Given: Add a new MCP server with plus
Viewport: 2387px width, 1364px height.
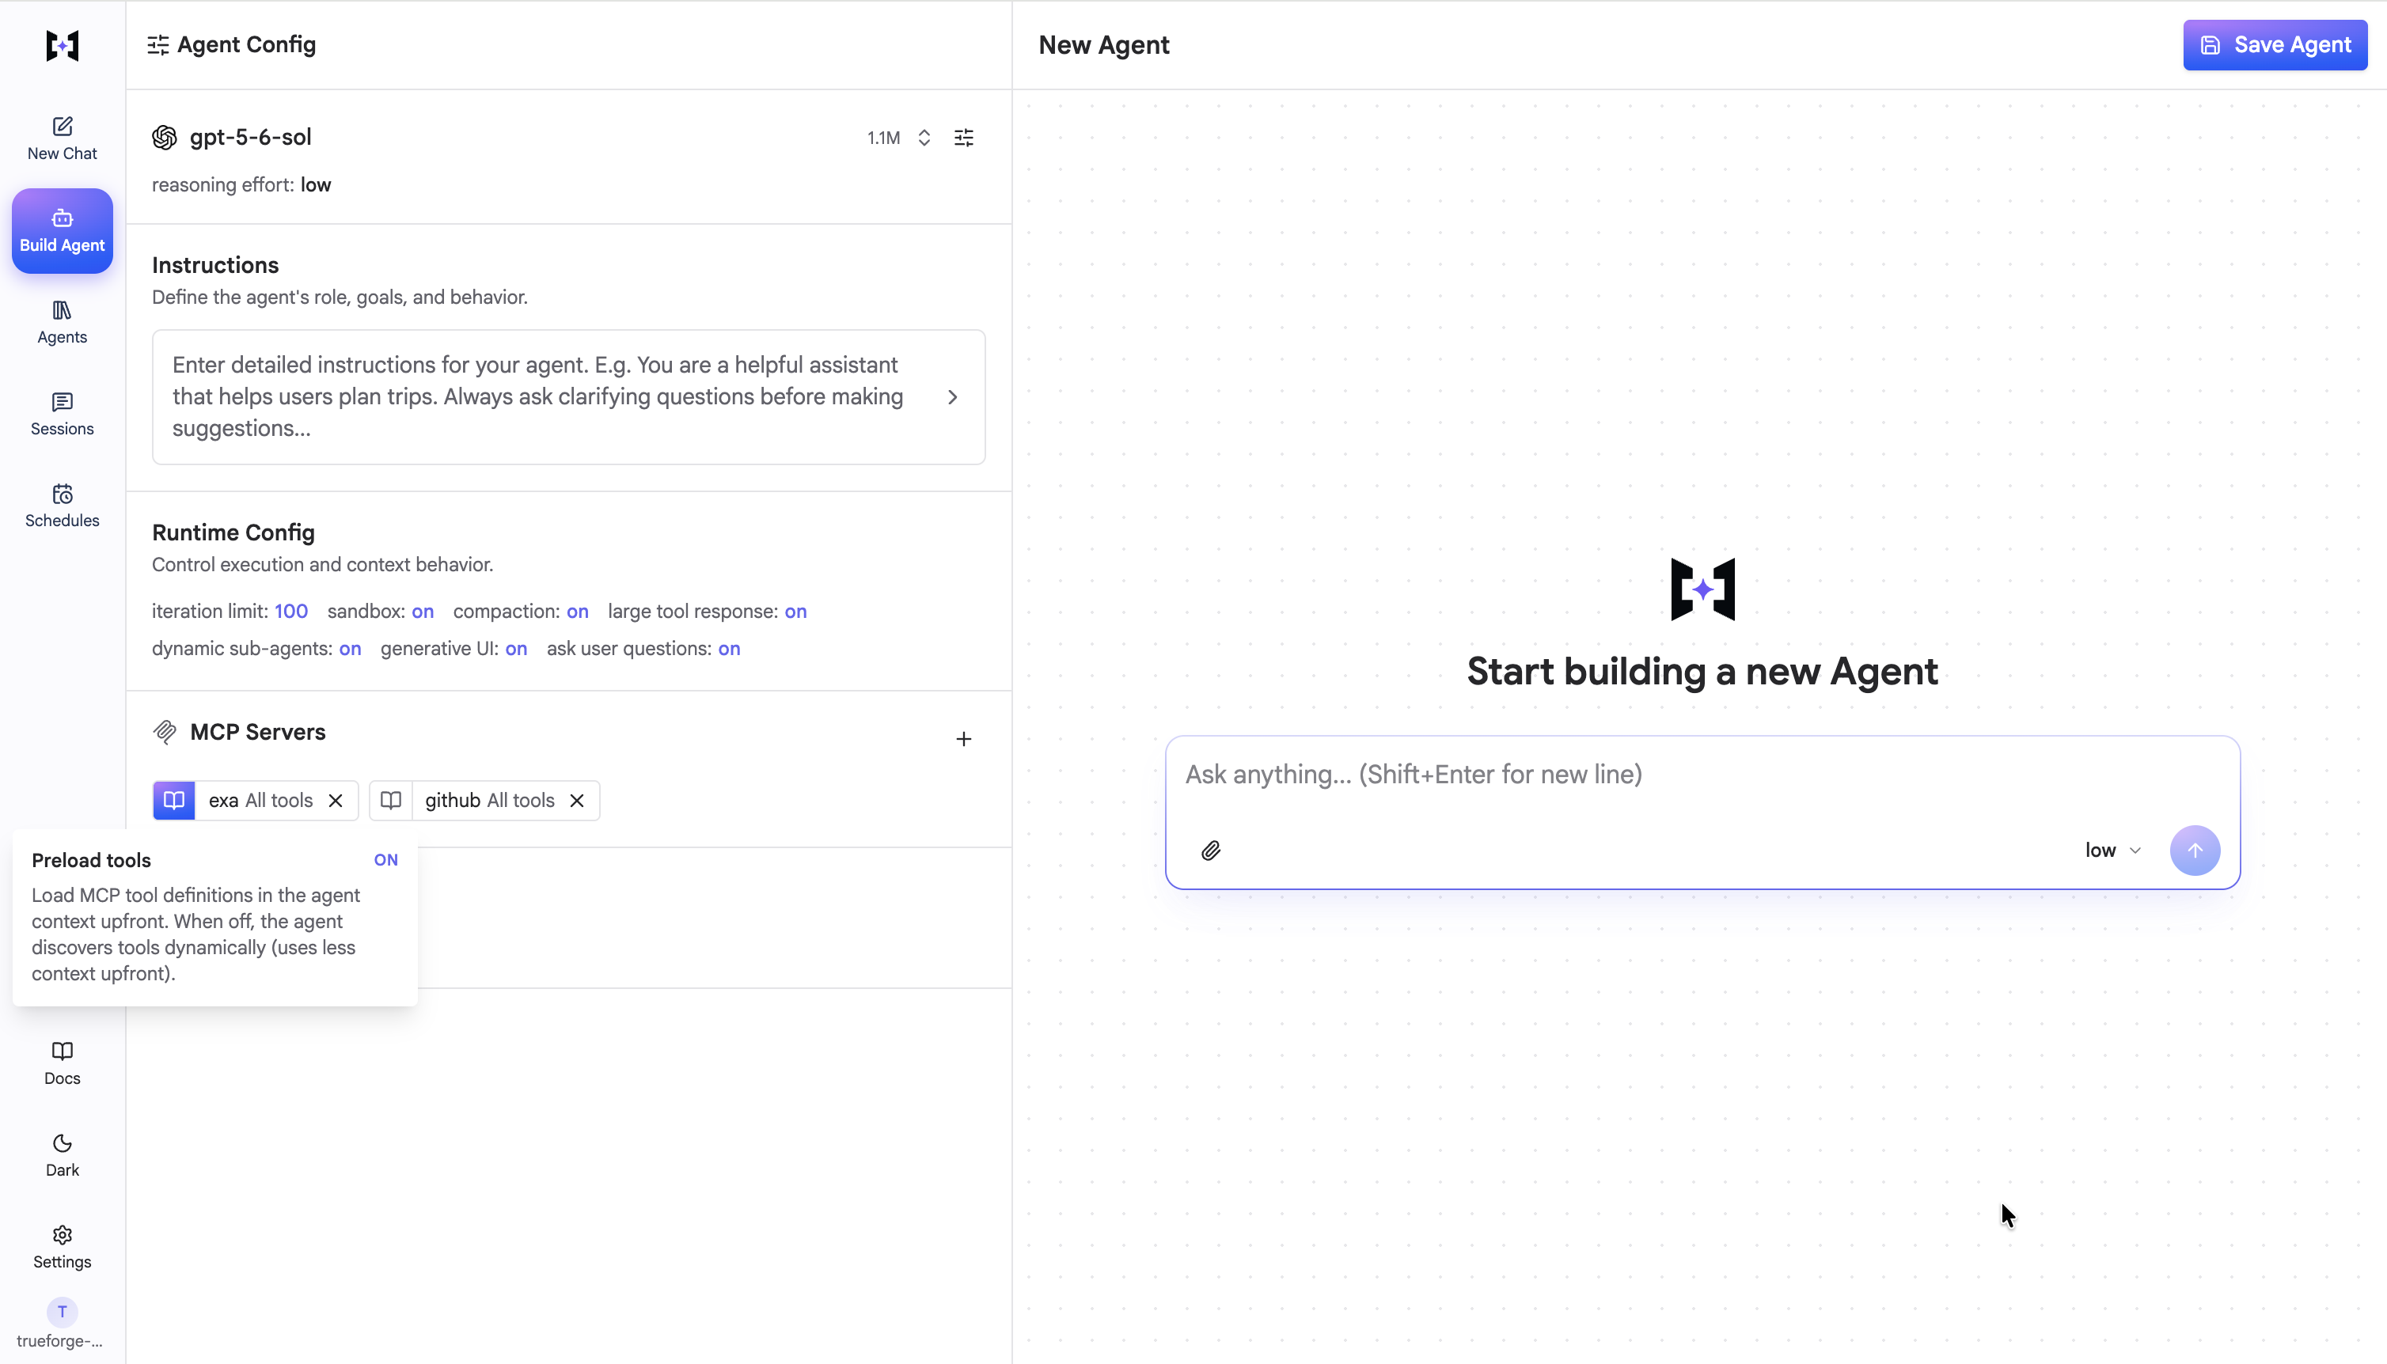Looking at the screenshot, I should pos(963,739).
